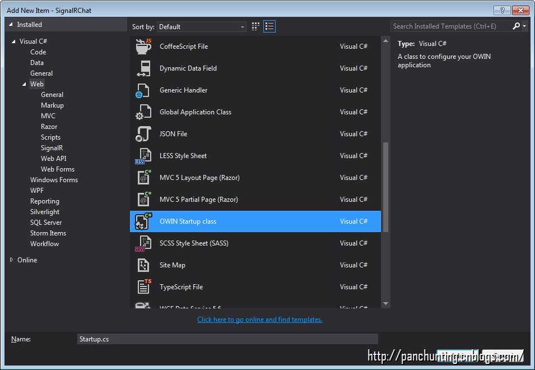Open the search options dropdown arrow
The width and height of the screenshot is (535, 370).
[524, 26]
